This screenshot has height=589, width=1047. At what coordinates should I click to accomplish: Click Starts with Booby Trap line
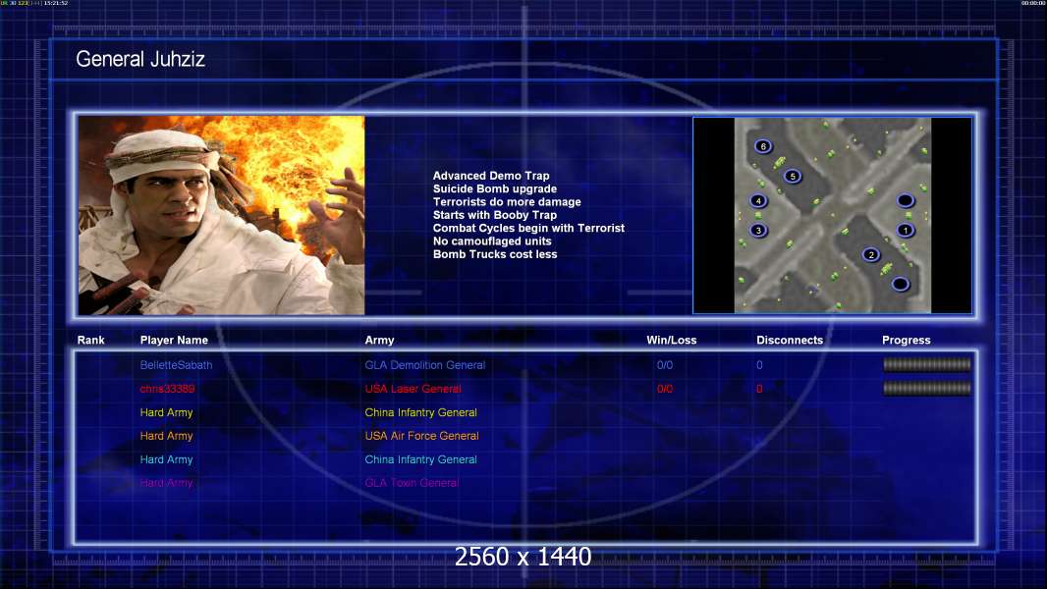click(x=495, y=215)
